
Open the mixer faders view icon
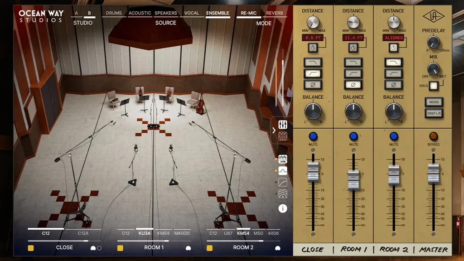click(283, 125)
